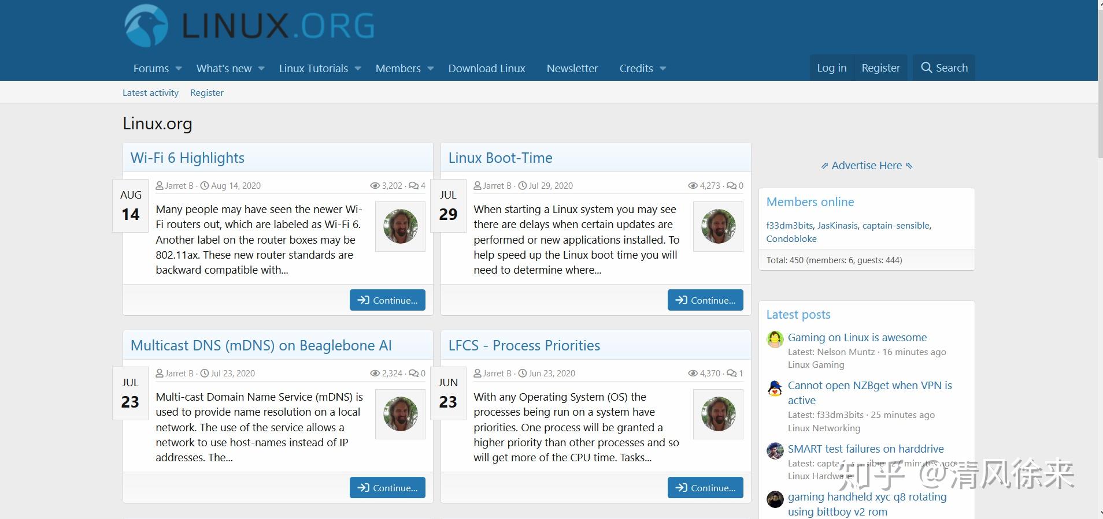Screen dimensions: 1103x519
Task: Click the Search magnifier icon
Action: 926,68
